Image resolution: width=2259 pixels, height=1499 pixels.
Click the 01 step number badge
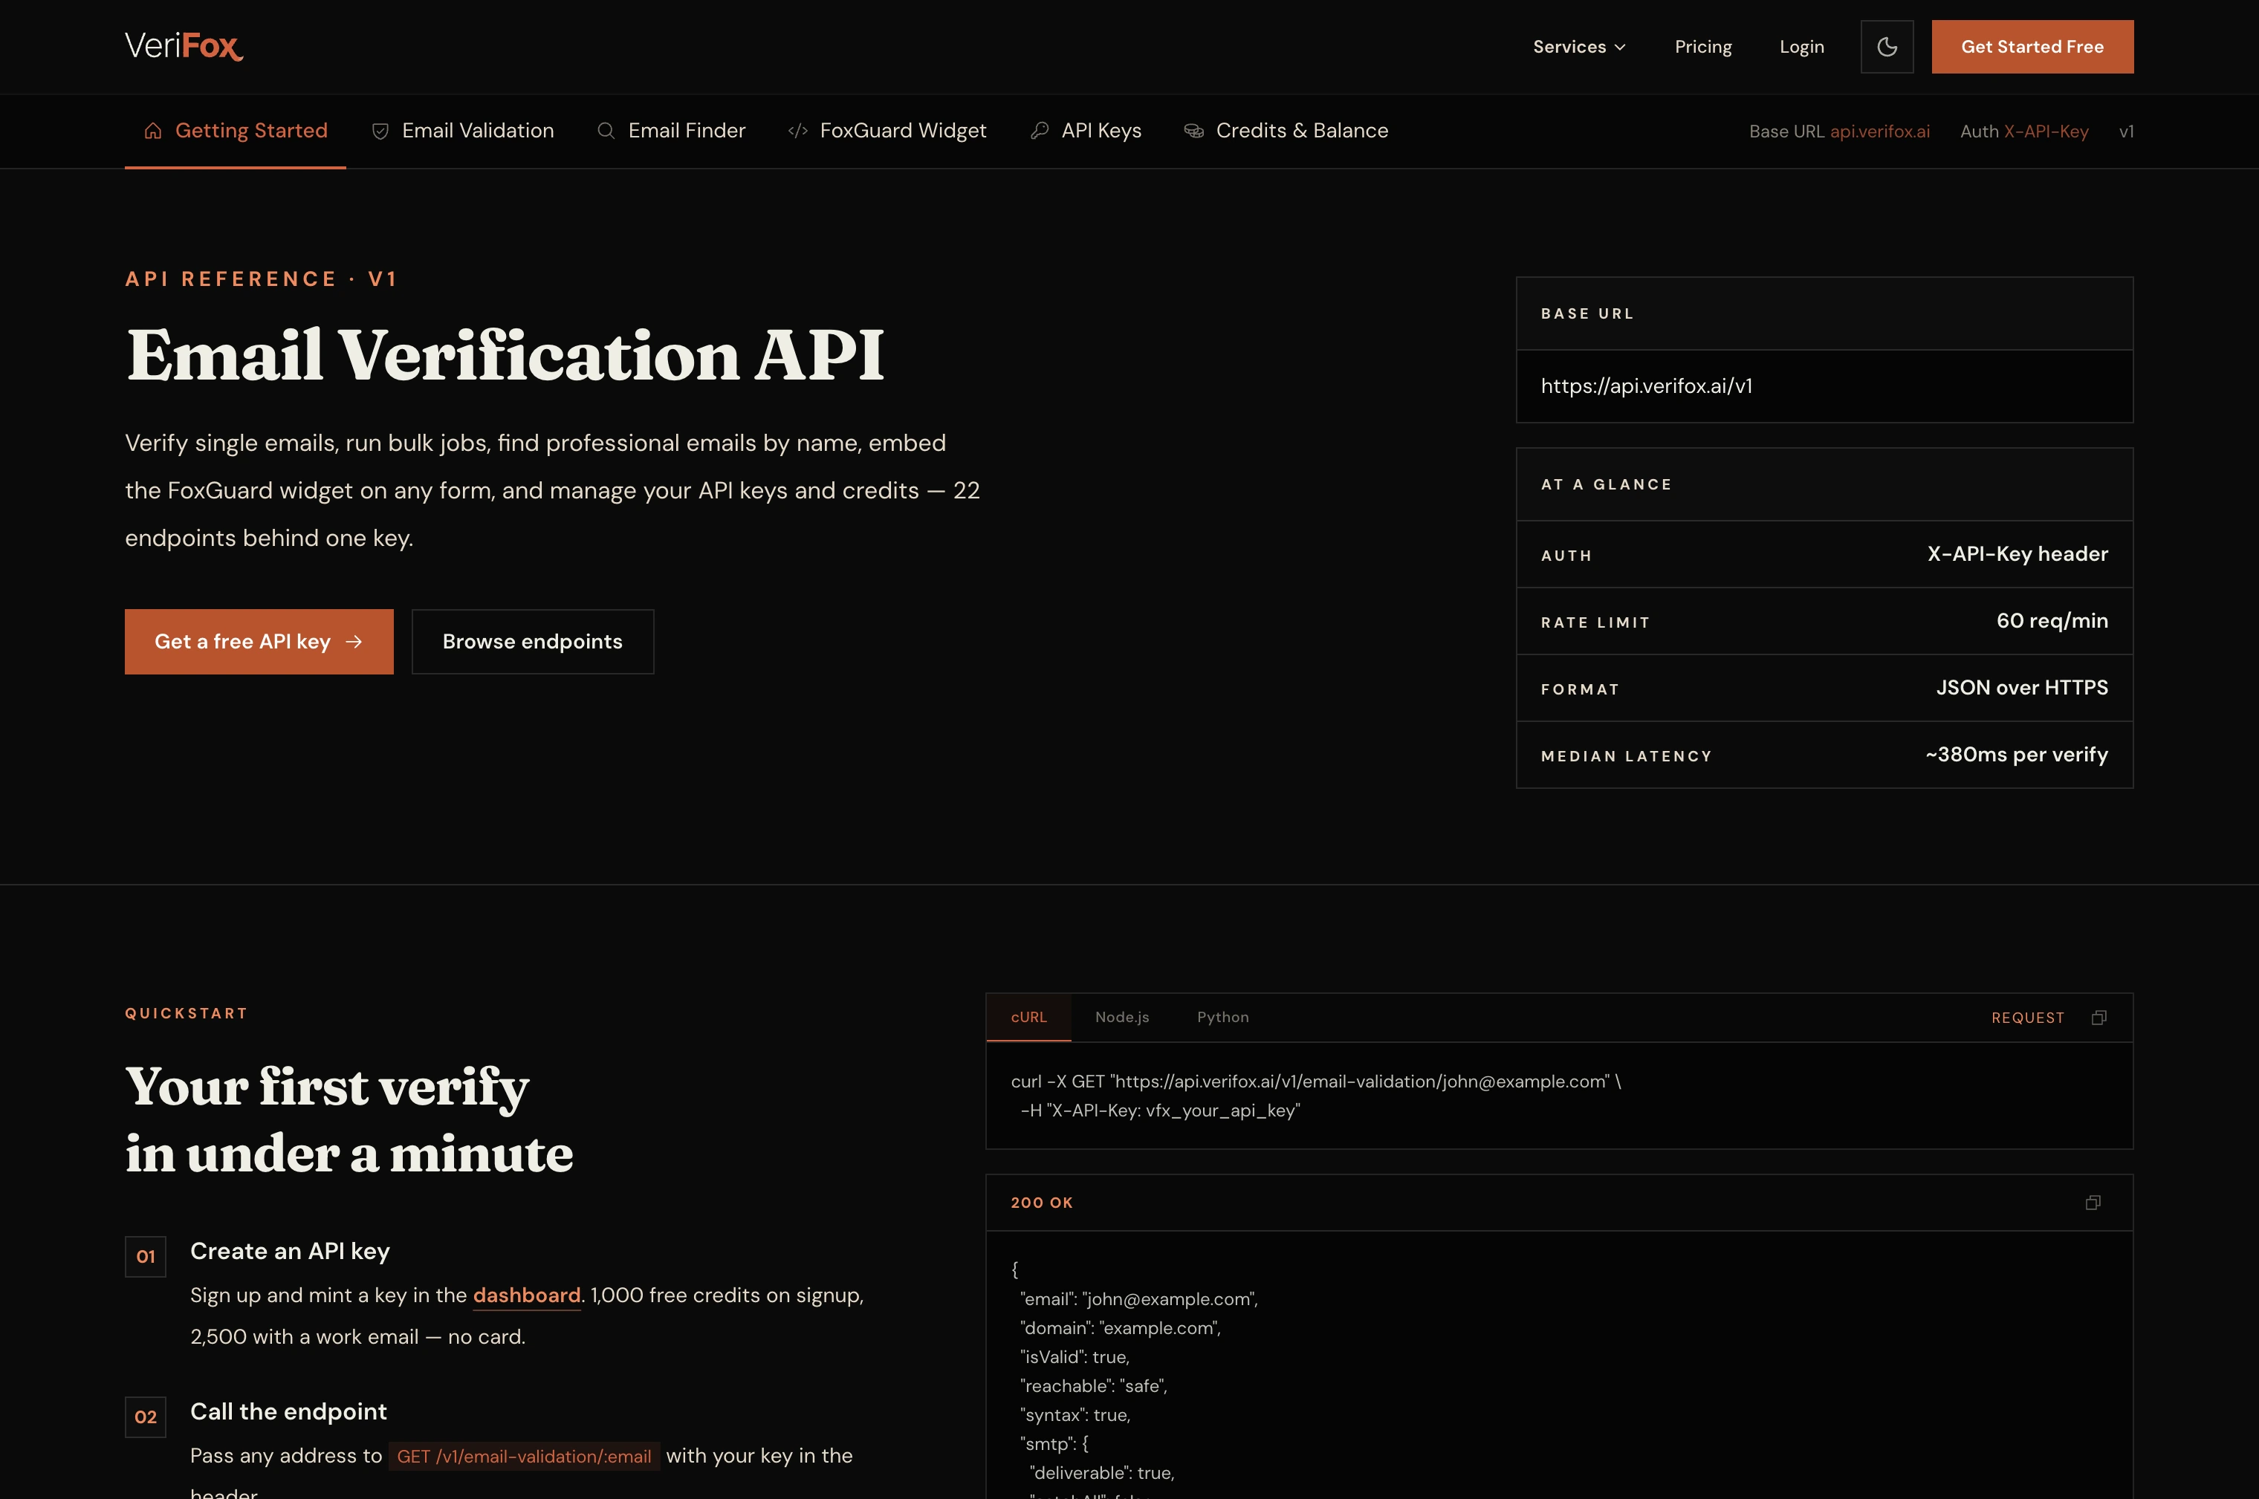pyautogui.click(x=146, y=1257)
